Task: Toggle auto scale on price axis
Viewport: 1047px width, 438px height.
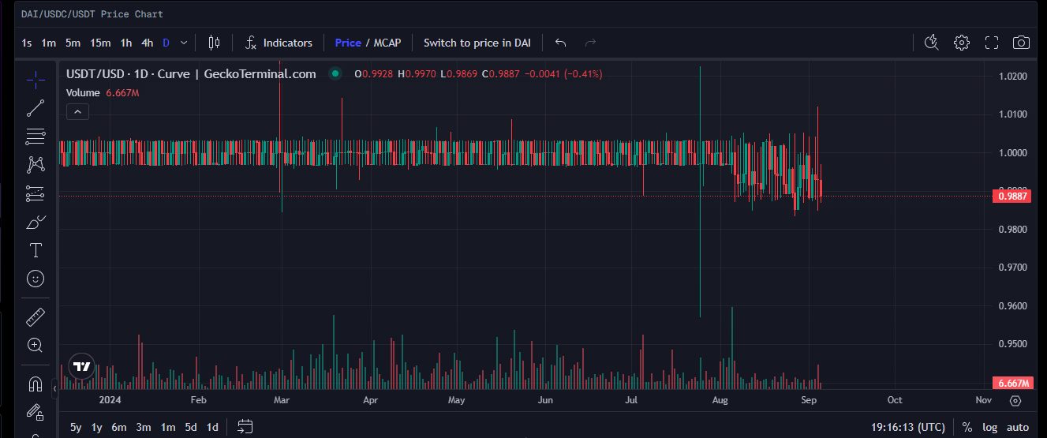Action: tap(1017, 427)
